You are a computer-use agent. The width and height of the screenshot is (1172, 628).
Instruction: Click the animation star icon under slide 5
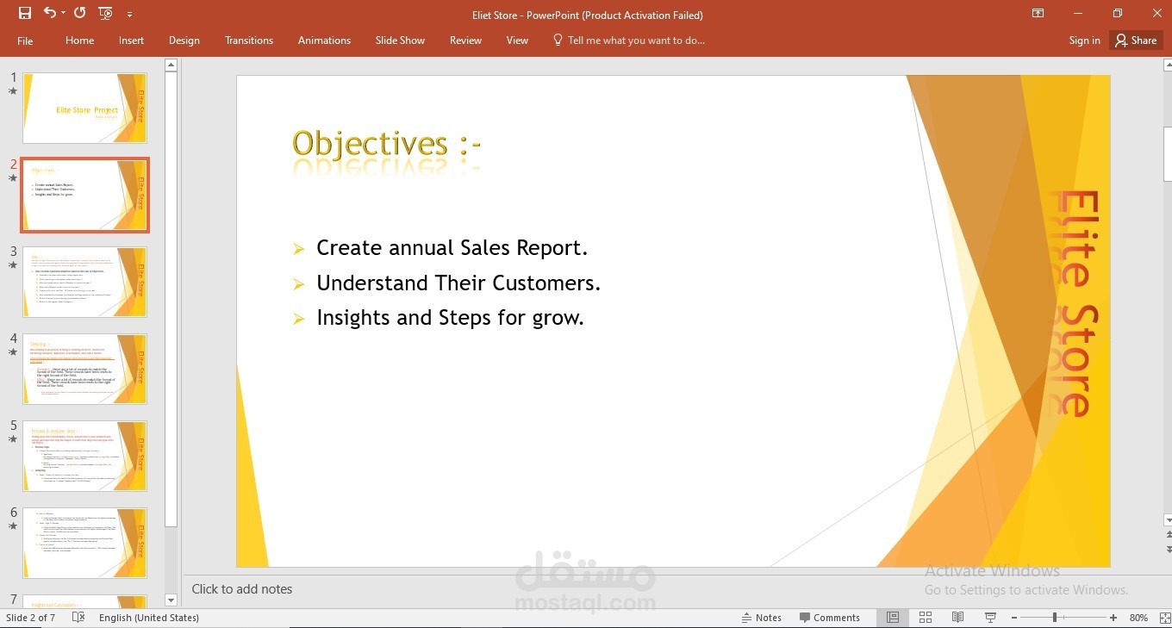pyautogui.click(x=12, y=438)
